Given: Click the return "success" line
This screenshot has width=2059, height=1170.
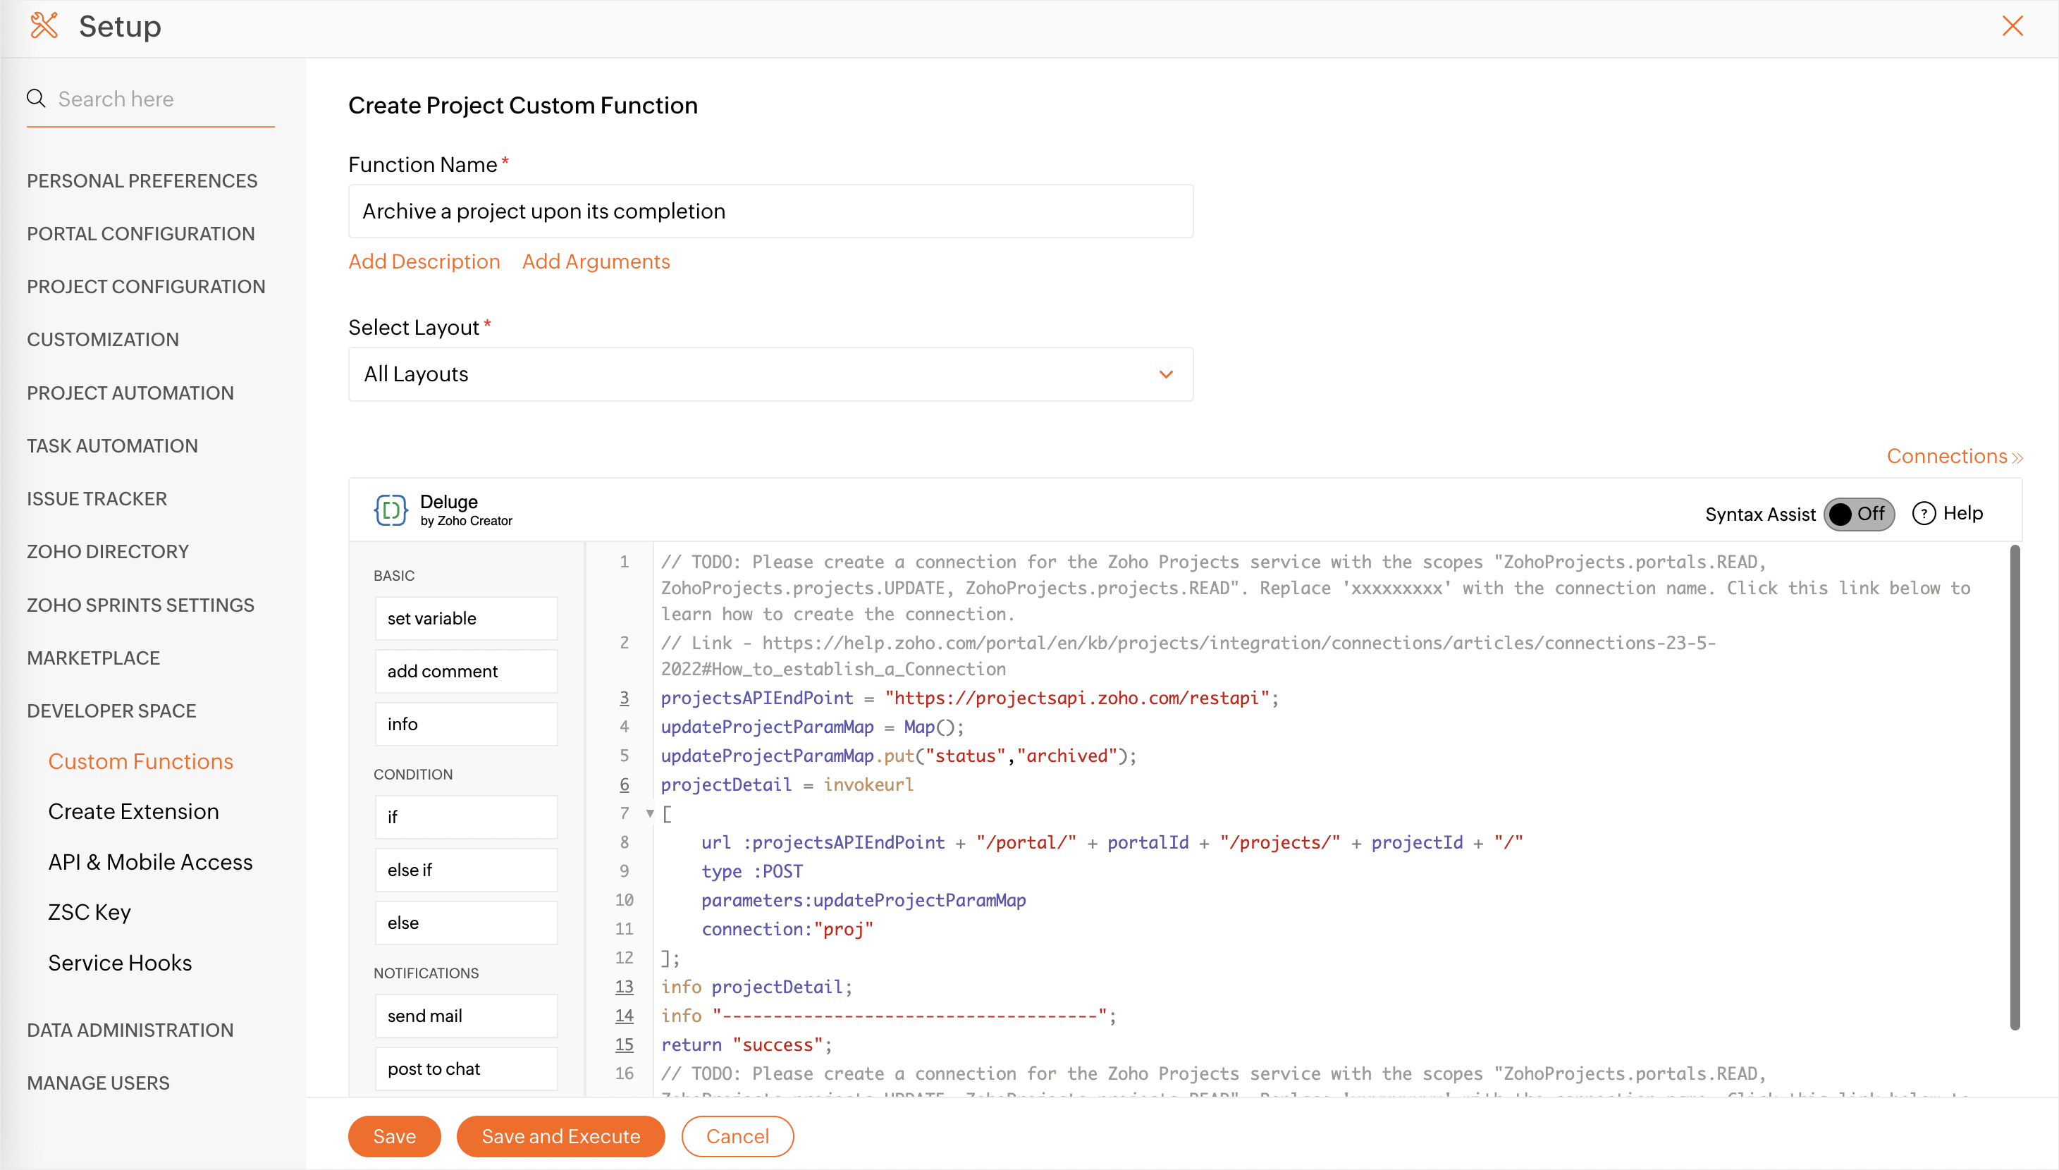Looking at the screenshot, I should pyautogui.click(x=746, y=1045).
